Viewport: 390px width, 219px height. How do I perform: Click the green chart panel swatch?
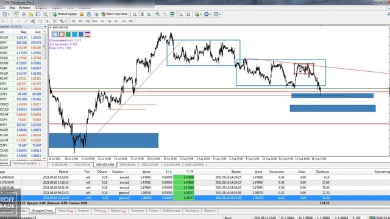pos(68,35)
